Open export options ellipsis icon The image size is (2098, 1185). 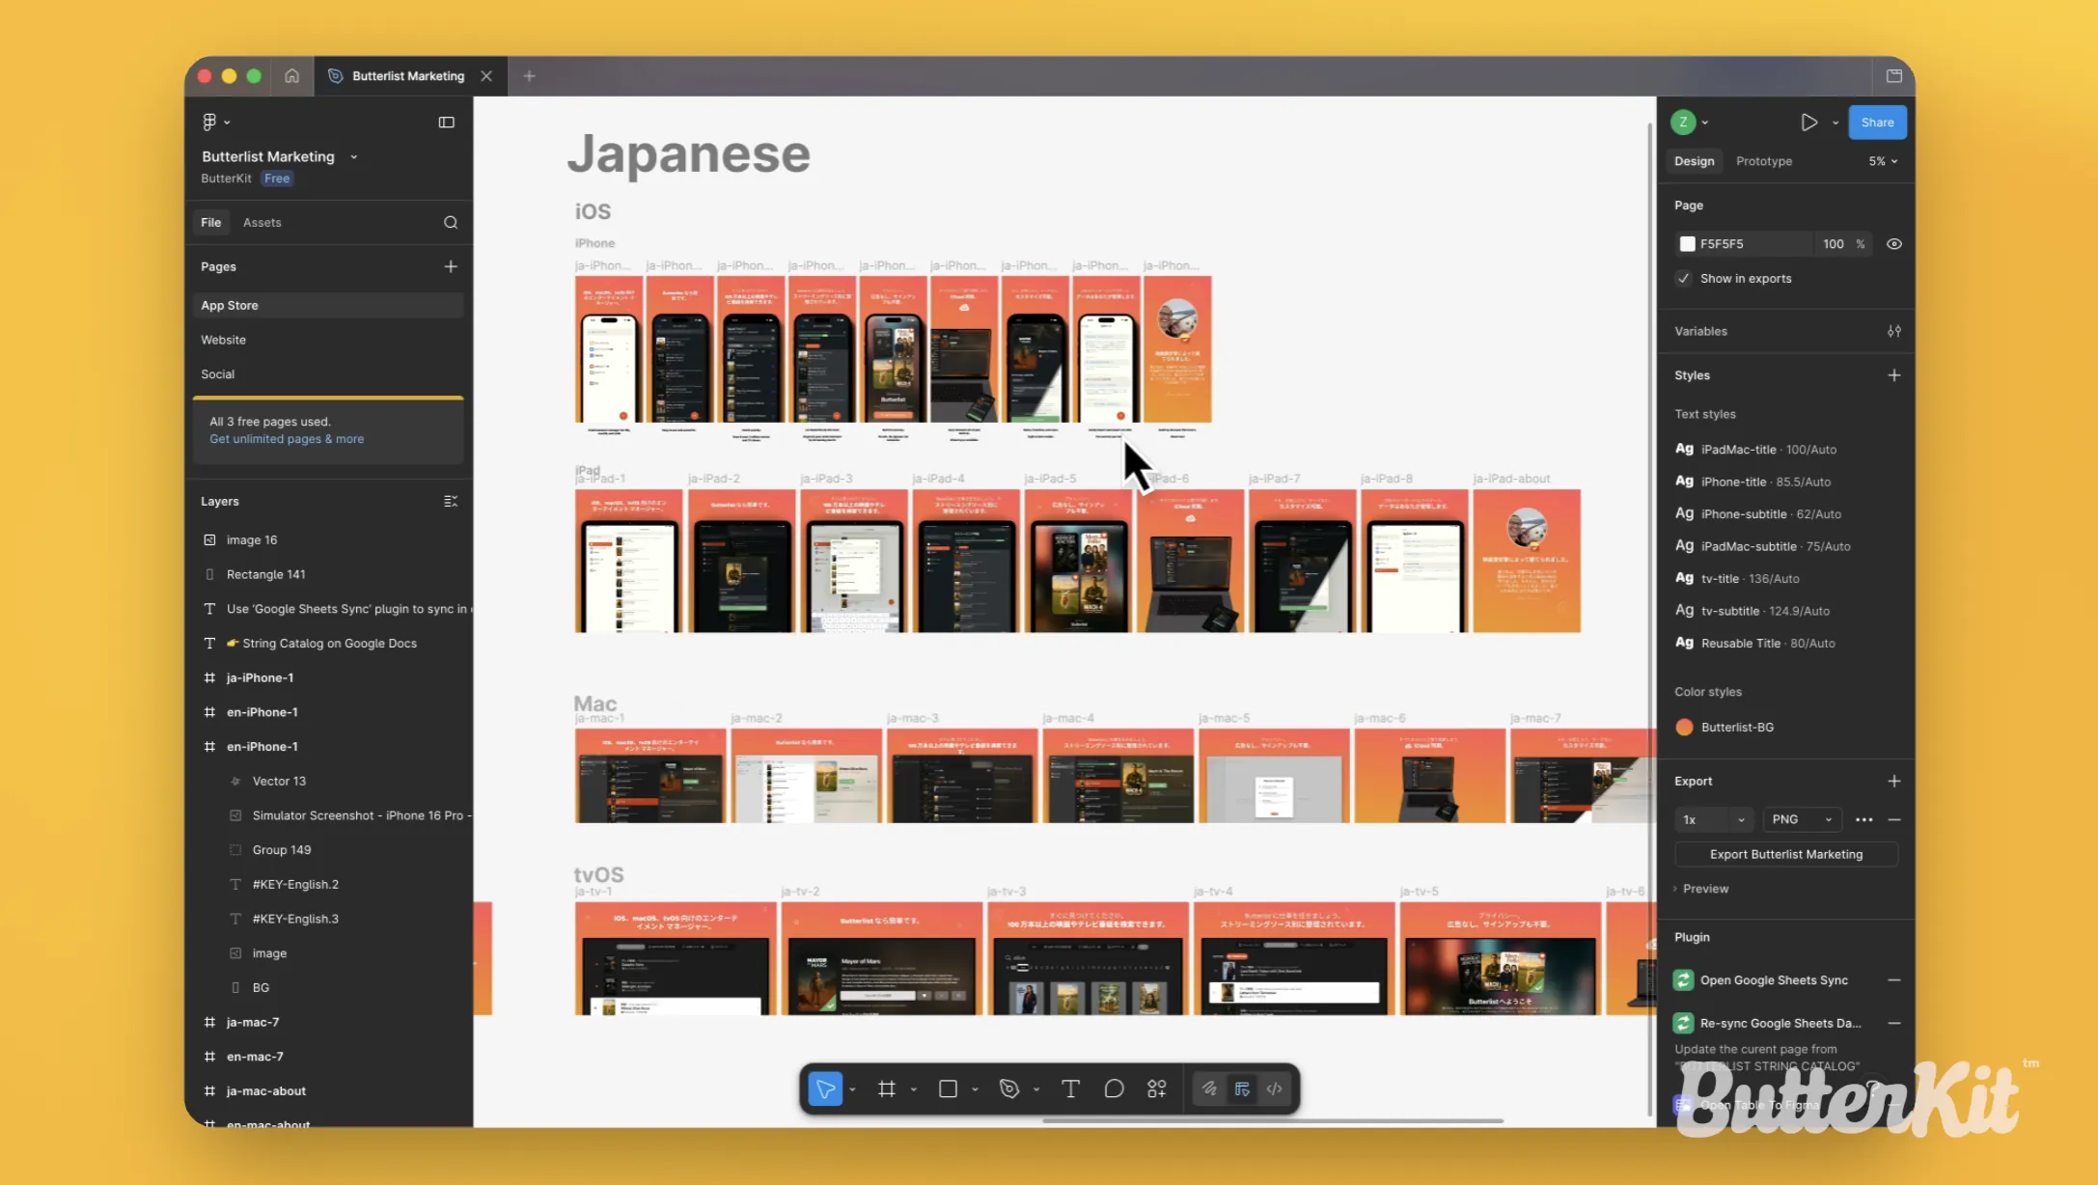(1863, 819)
